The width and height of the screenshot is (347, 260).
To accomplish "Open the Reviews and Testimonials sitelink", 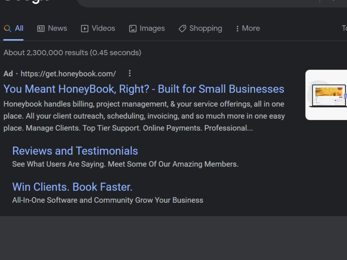I will pyautogui.click(x=75, y=151).
